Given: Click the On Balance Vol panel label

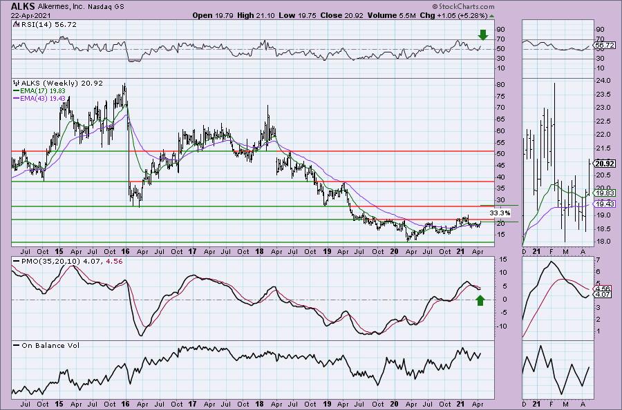Looking at the screenshot, I should point(50,345).
